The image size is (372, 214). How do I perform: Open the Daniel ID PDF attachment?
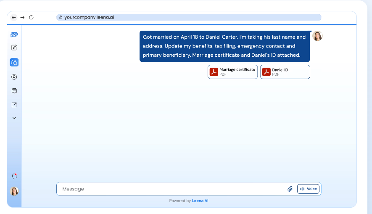(285, 72)
